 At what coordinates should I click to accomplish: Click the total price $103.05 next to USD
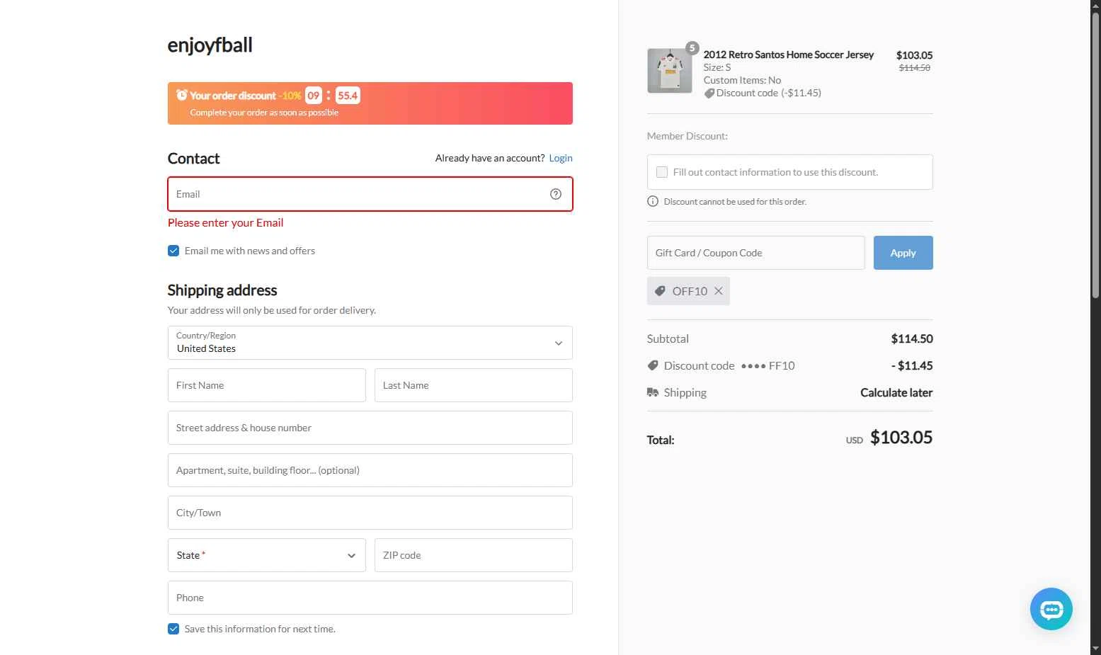point(901,438)
